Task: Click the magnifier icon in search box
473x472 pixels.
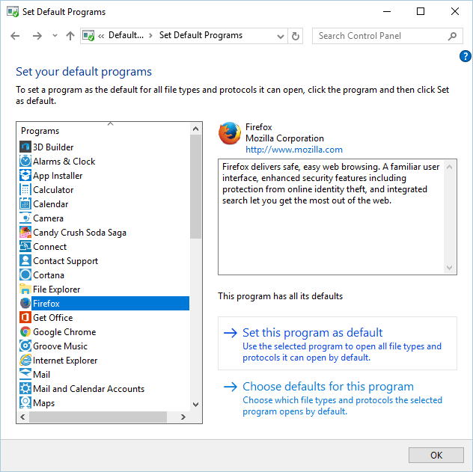Action: 452,36
